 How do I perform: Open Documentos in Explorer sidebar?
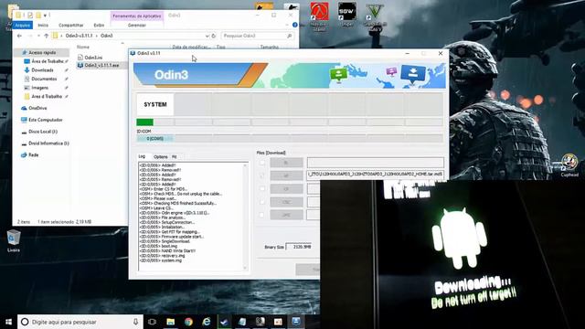pyautogui.click(x=44, y=79)
